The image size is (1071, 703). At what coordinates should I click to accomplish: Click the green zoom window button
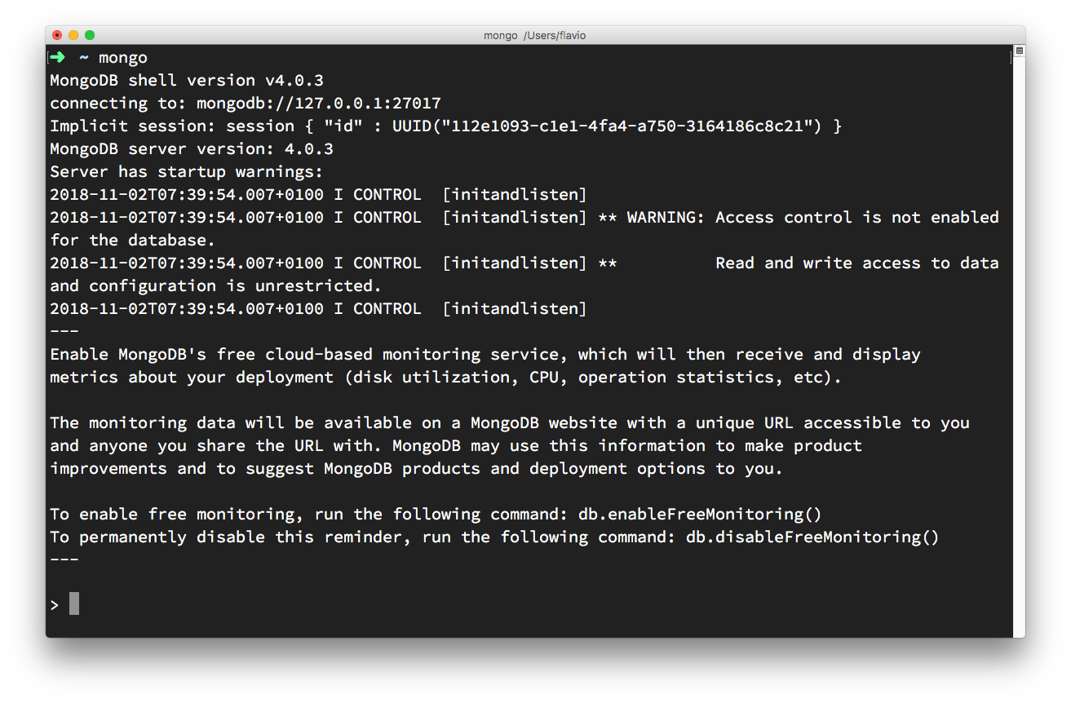(x=90, y=35)
